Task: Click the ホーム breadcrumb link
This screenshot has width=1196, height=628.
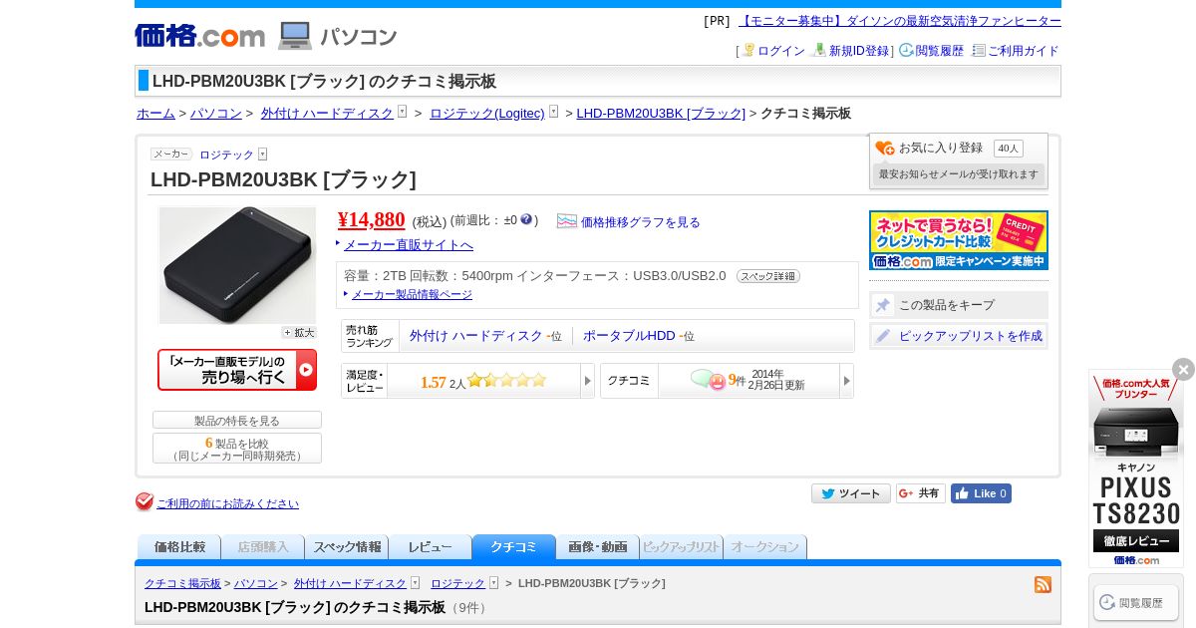Action: (x=155, y=113)
